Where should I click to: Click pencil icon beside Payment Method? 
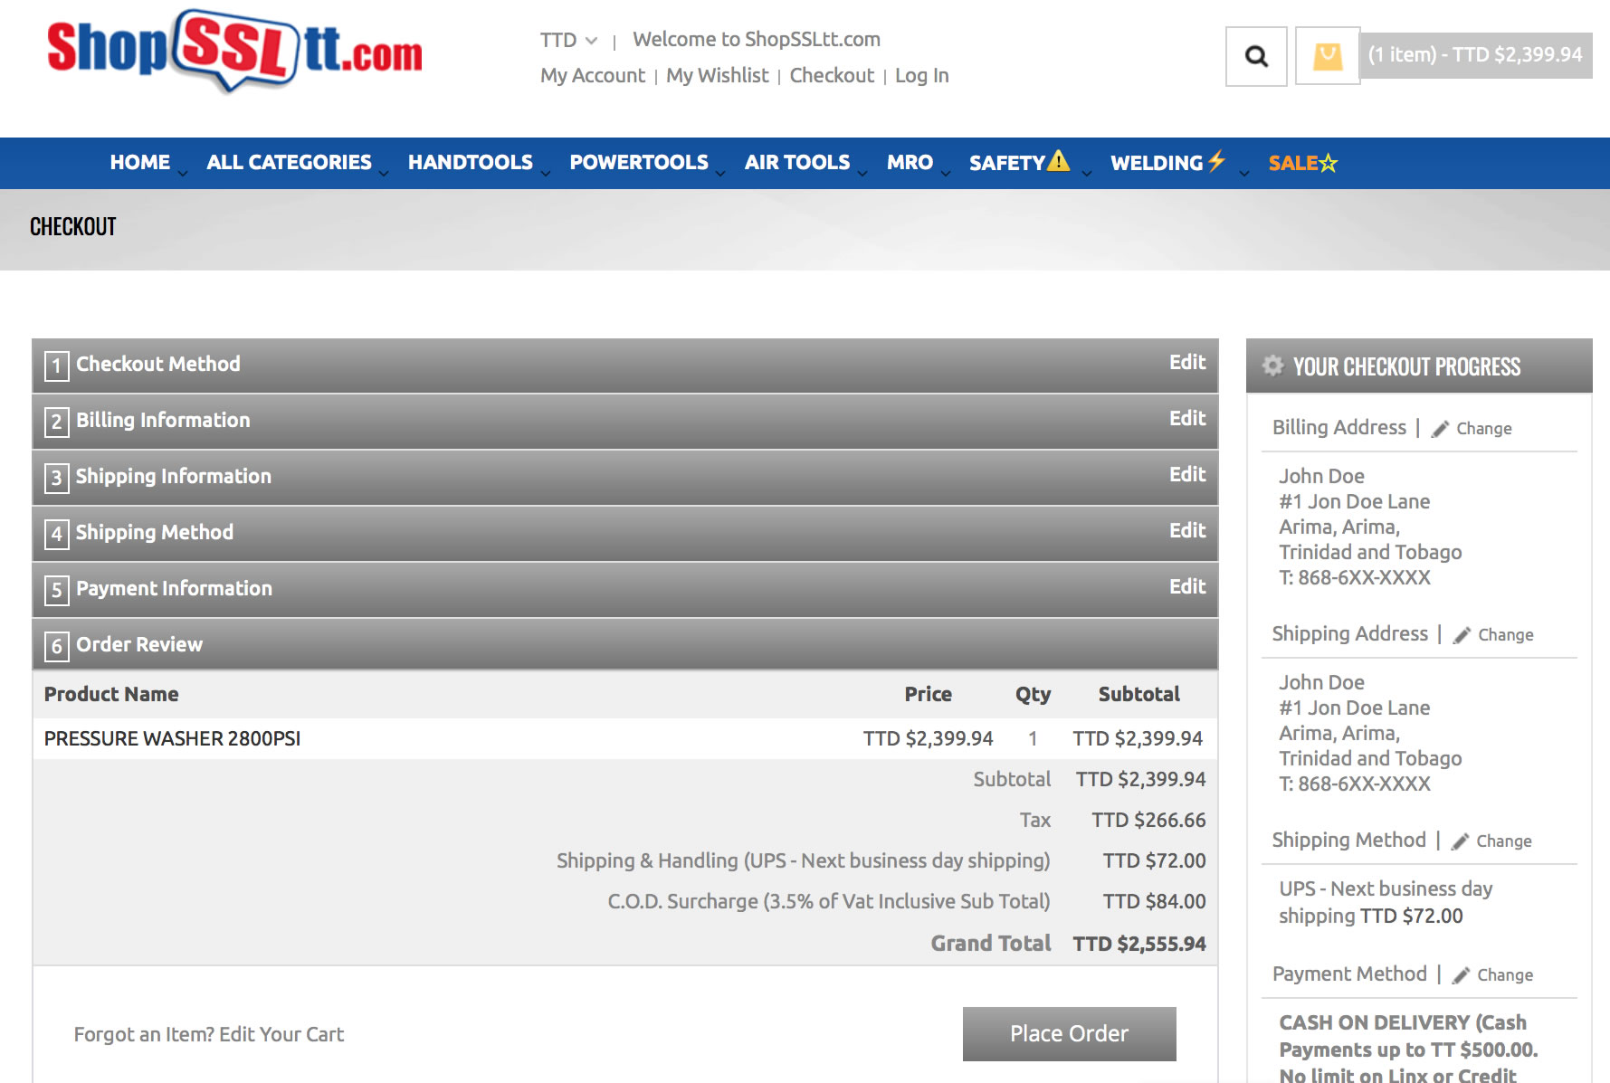pyautogui.click(x=1461, y=975)
